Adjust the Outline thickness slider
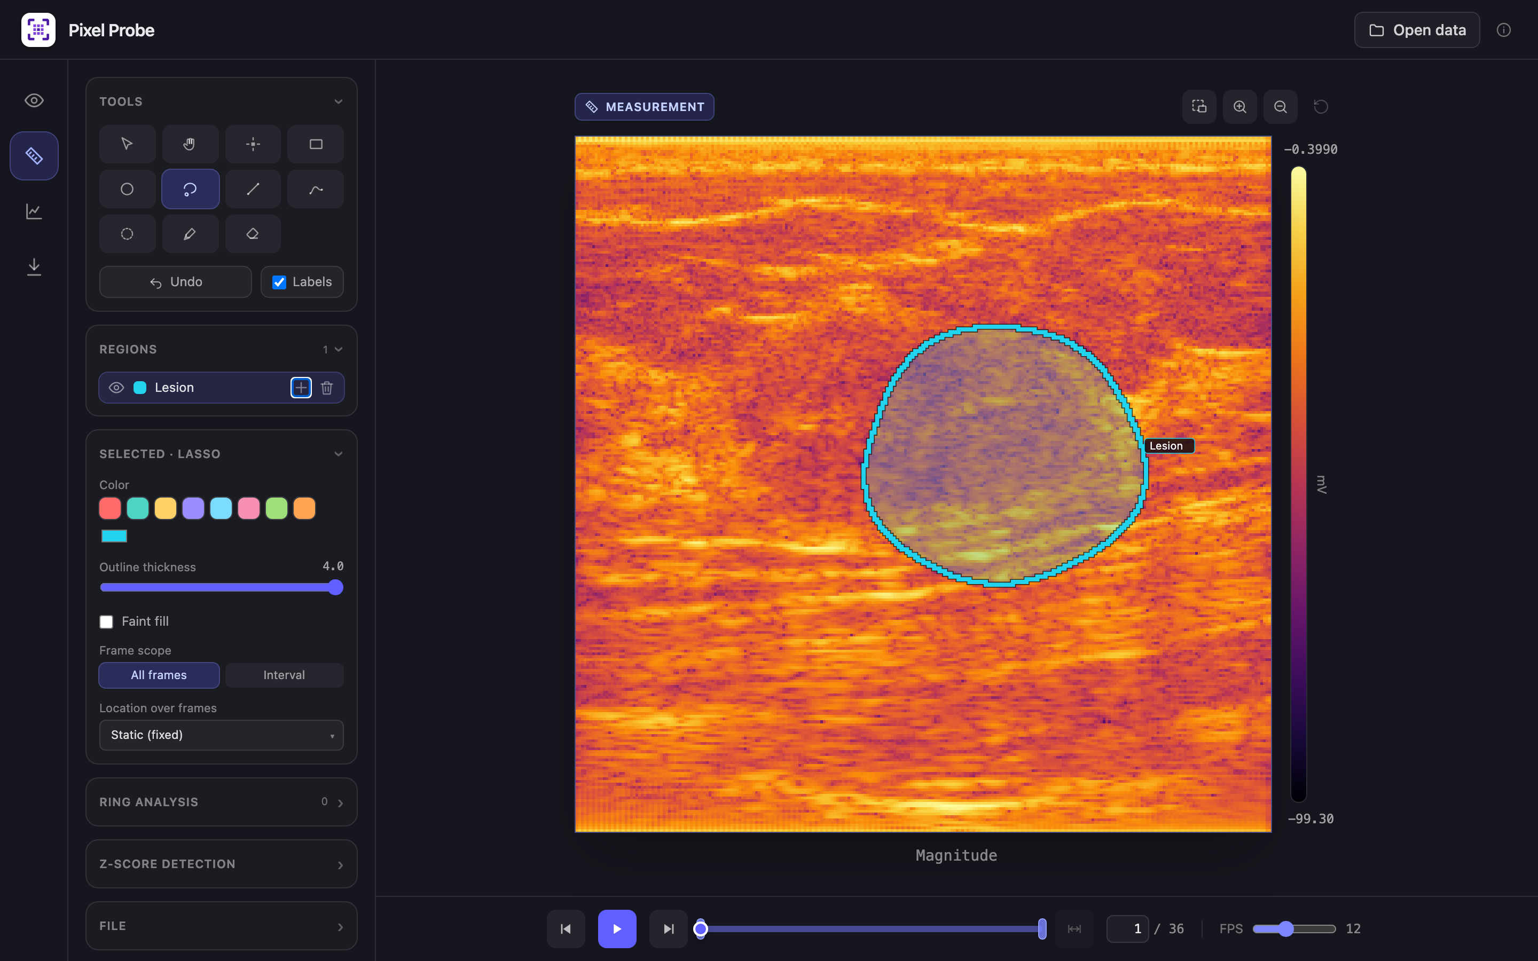1538x961 pixels. pyautogui.click(x=221, y=587)
